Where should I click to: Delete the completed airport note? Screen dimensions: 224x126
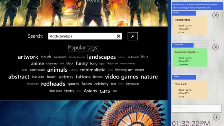(x=215, y=47)
